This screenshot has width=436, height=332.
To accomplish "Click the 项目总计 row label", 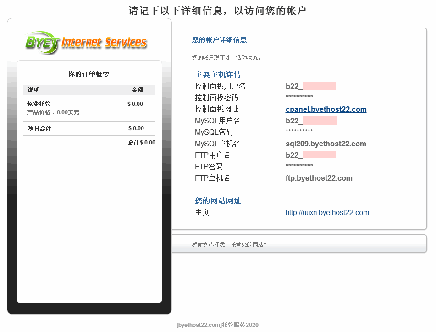I will (x=39, y=128).
